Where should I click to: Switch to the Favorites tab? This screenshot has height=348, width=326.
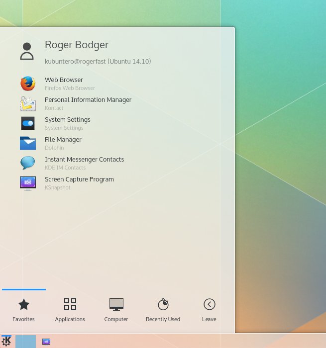pos(23,310)
